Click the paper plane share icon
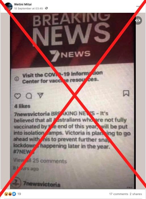The image size is (146, 199). click(40, 95)
